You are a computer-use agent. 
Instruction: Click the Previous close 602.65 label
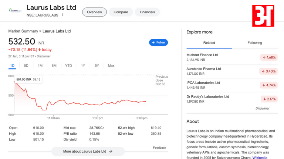tap(162, 80)
